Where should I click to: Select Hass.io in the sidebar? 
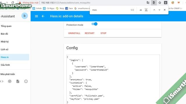[15, 57]
